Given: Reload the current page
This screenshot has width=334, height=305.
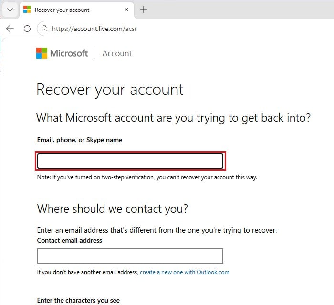Looking at the screenshot, I should [27, 29].
